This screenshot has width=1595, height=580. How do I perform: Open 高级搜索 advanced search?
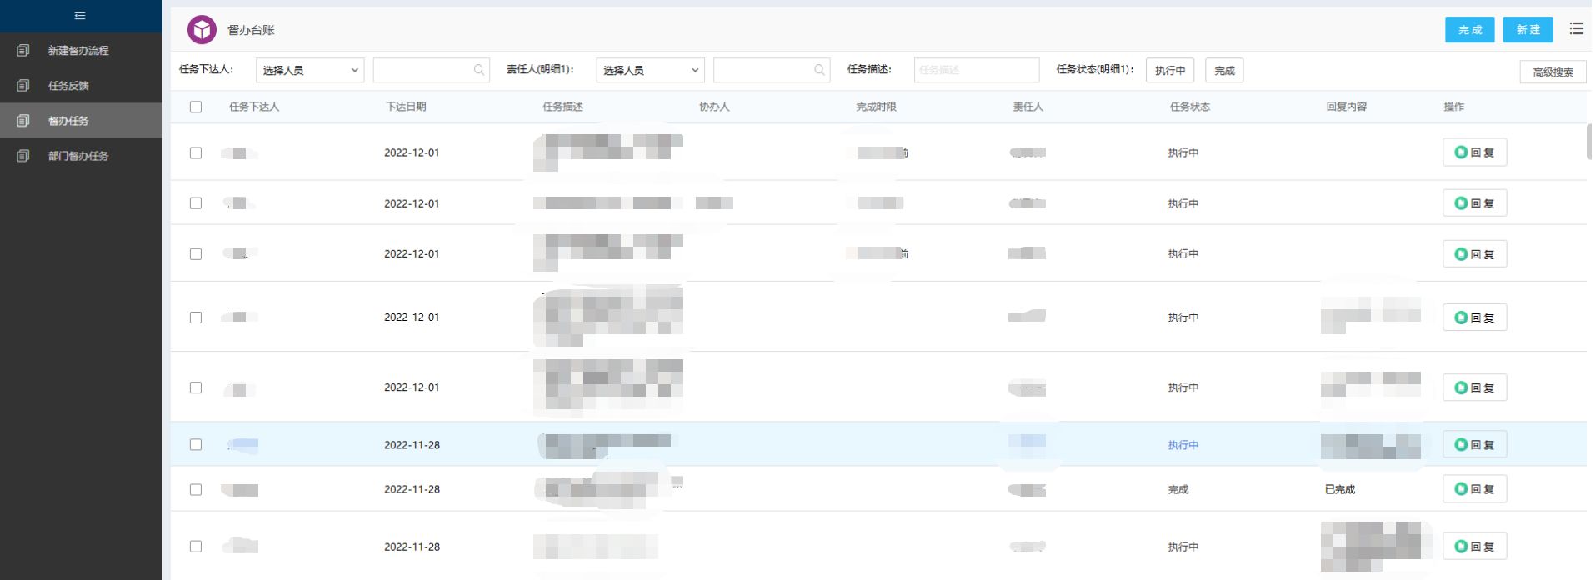pyautogui.click(x=1552, y=72)
